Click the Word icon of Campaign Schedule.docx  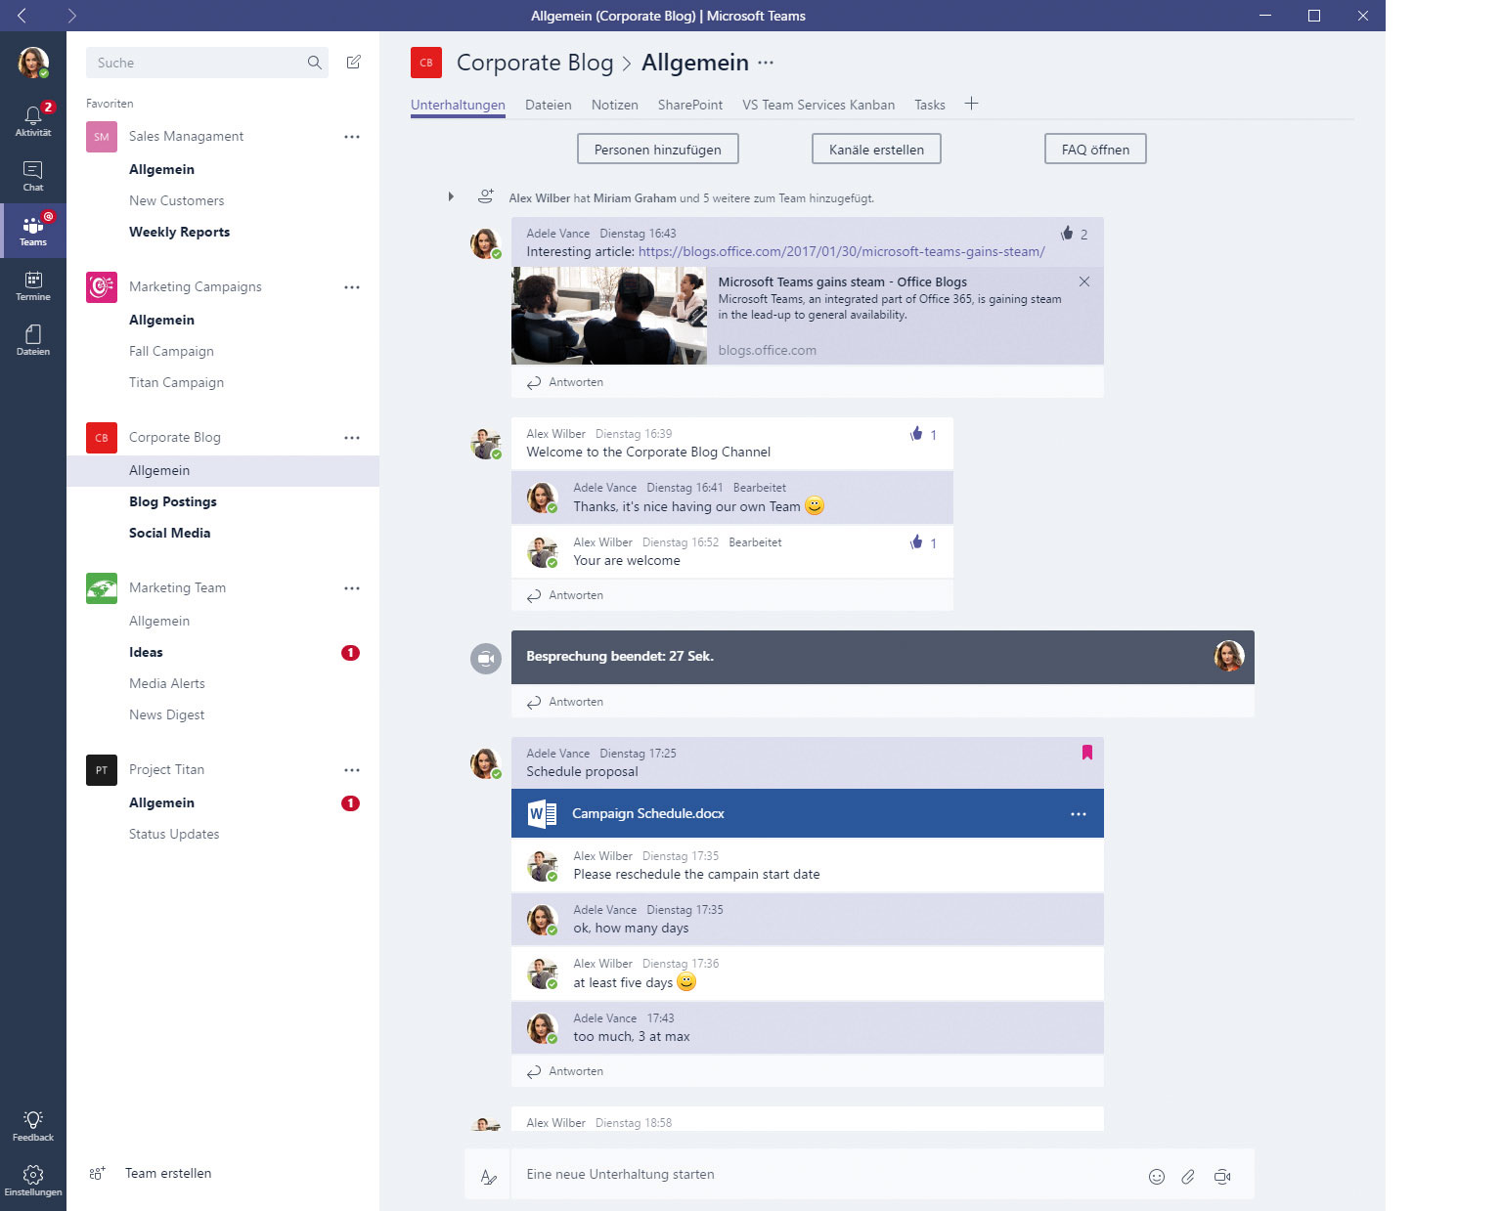point(542,813)
